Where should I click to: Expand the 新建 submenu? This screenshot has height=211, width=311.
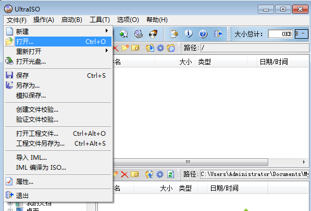coord(58,31)
